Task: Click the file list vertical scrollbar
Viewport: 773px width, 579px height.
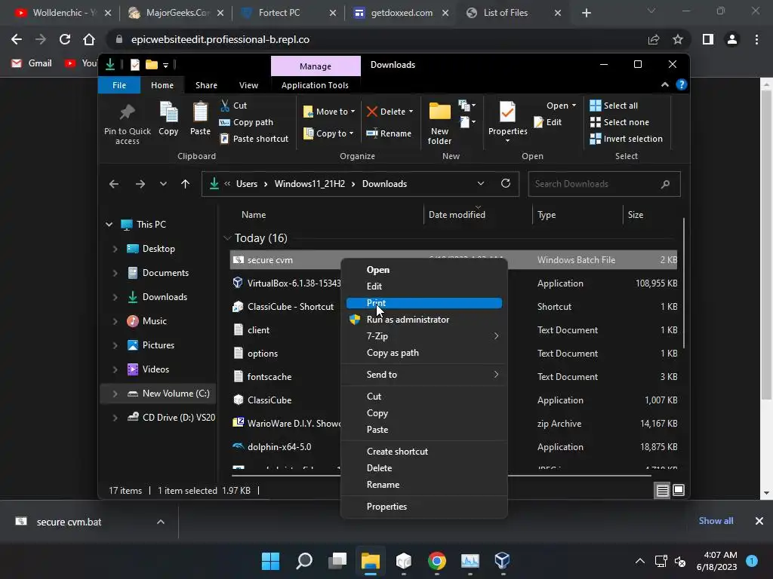Action: [x=683, y=283]
